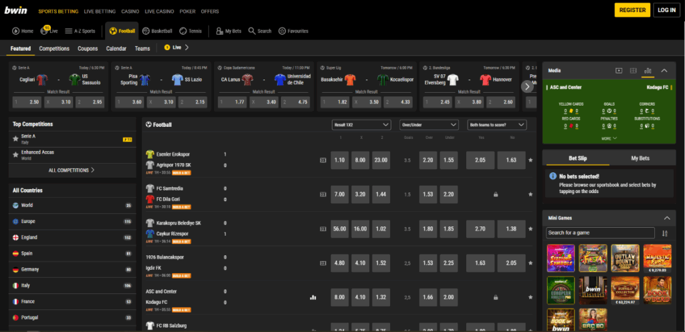The height and width of the screenshot is (332, 685).
Task: Favourite the 1926 Bulancakspor match star
Action: click(530, 263)
